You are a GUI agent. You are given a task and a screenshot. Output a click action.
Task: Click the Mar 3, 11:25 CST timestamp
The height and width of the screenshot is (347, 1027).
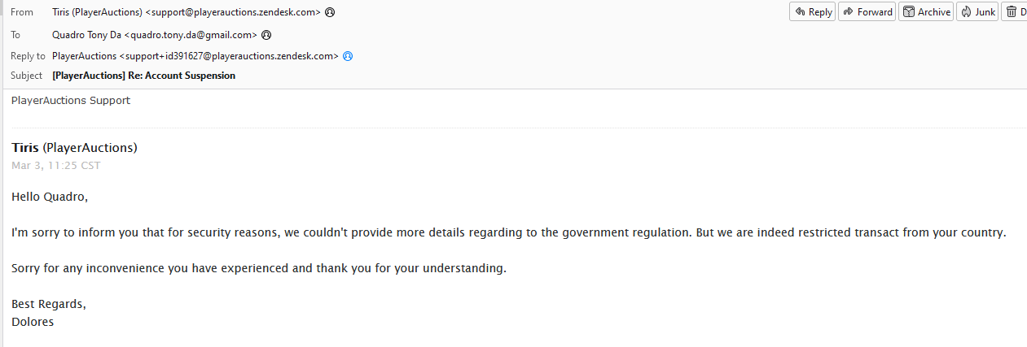(x=56, y=165)
